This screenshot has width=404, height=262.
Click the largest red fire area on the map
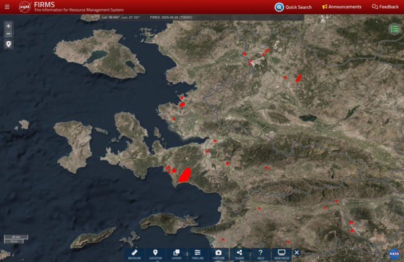click(185, 175)
